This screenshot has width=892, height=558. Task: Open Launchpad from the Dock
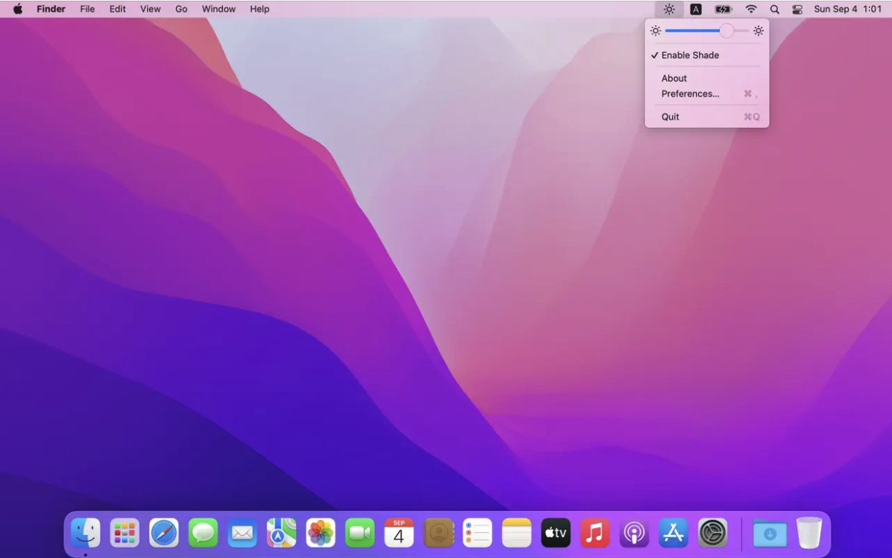[125, 533]
